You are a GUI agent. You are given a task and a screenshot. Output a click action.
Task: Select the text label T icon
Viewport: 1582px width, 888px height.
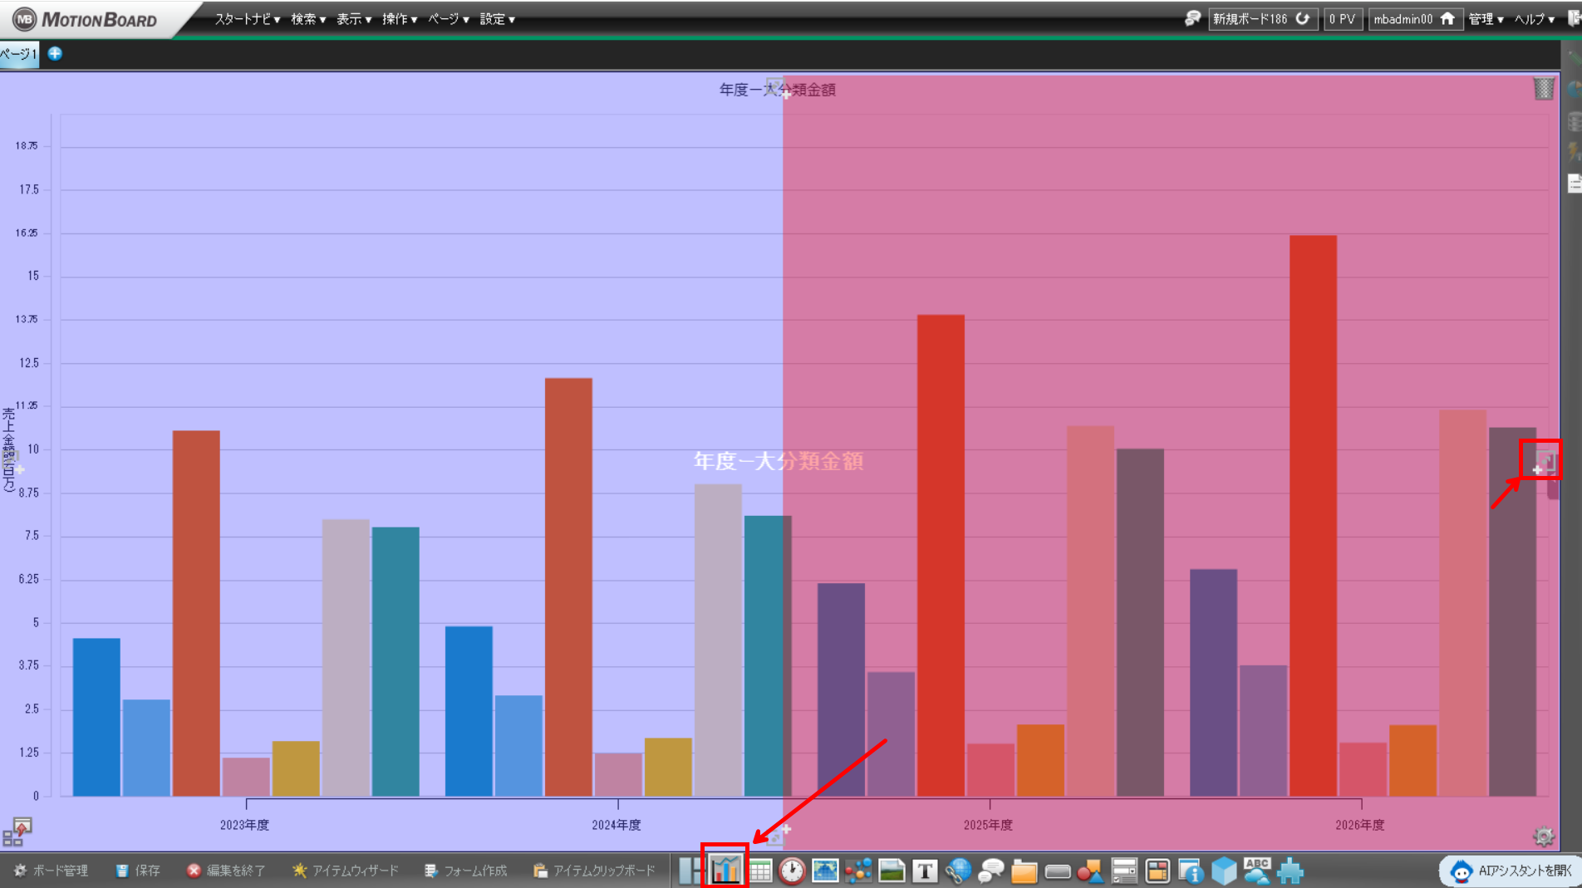click(925, 871)
